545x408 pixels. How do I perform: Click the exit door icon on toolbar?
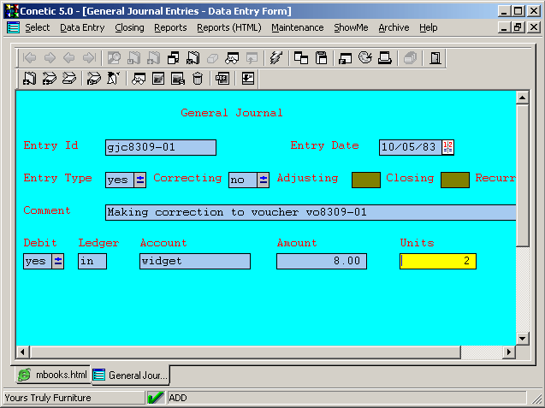pos(435,58)
